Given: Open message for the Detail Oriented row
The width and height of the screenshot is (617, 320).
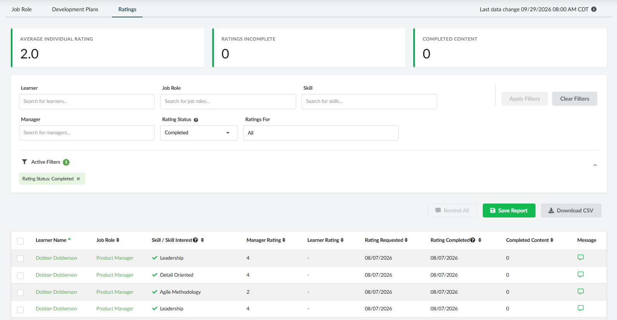Looking at the screenshot, I should click(581, 275).
